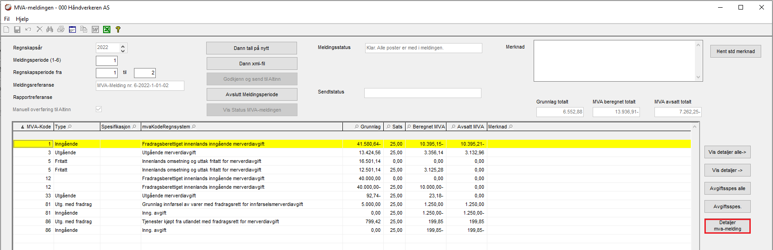
Task: Click Dann xml-fil button
Action: coord(252,64)
